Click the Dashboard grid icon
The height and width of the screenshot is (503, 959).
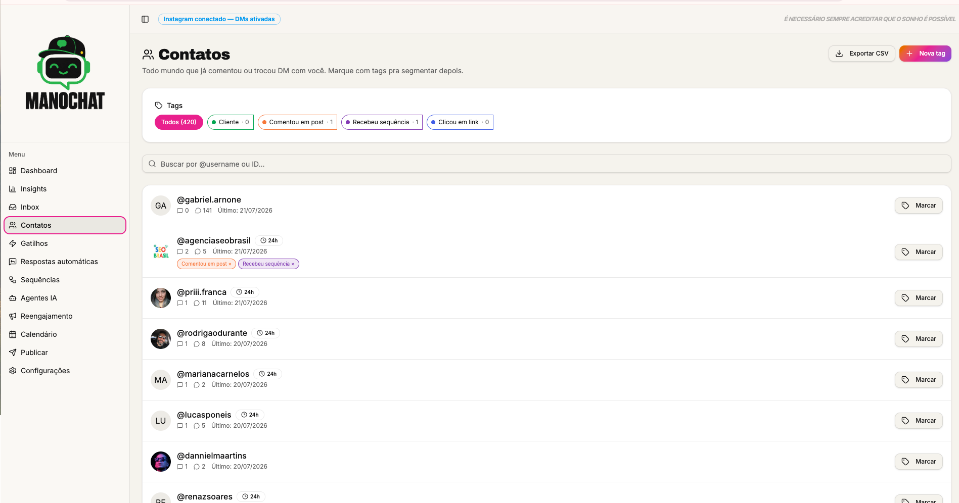(13, 171)
